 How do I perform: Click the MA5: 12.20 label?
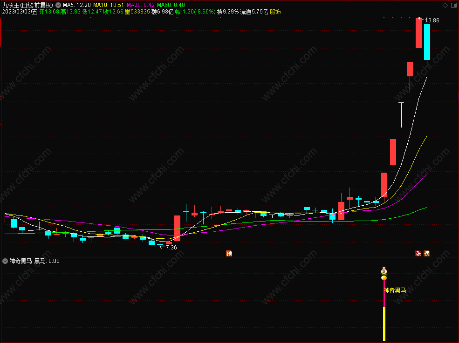(77, 5)
